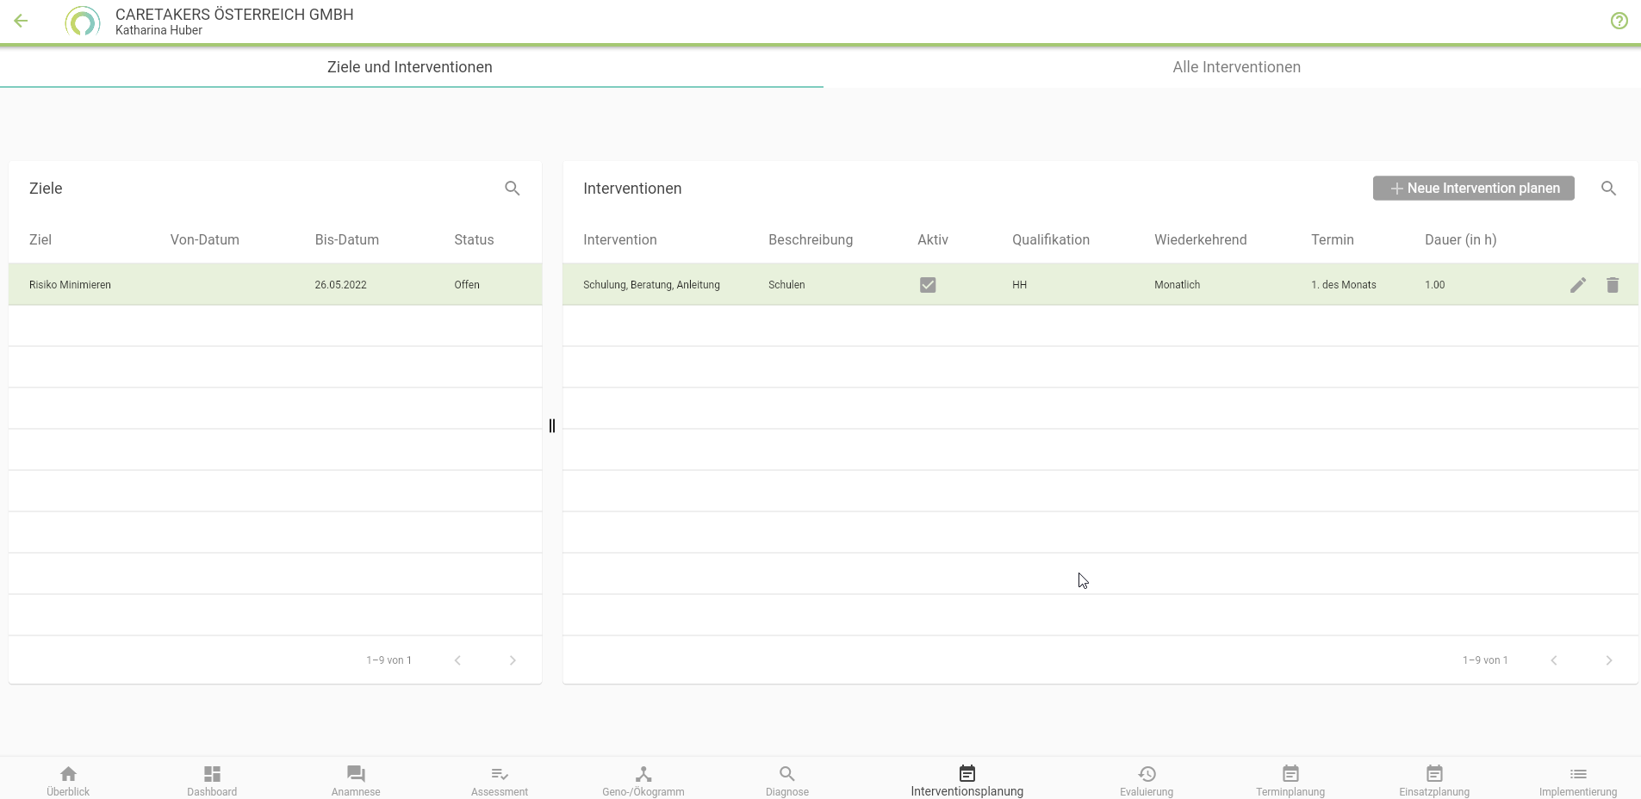Viewport: 1641px width, 799px height.
Task: Grab the panel splitter between Ziele and Interventionen
Action: tap(552, 425)
